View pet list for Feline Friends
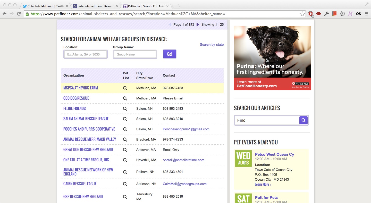Viewport: 371px width, 203px height. pyautogui.click(x=125, y=109)
